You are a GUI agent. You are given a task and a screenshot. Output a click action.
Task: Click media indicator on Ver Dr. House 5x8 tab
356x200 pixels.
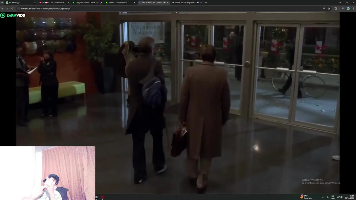pyautogui.click(x=164, y=2)
